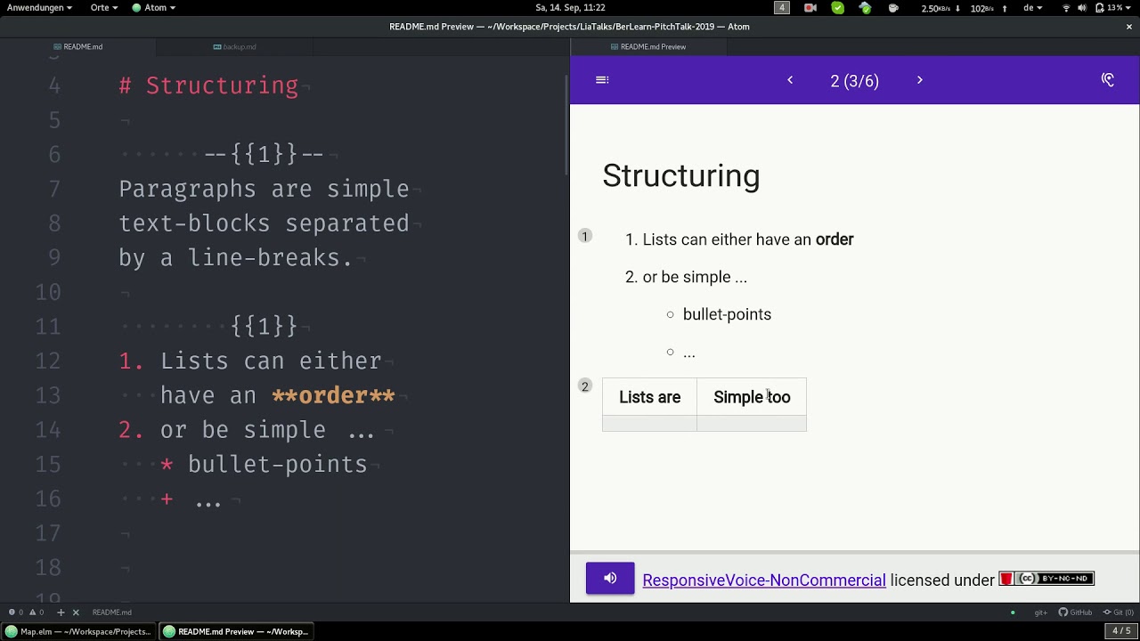Click the workspace 4 indicator in top bar
The height and width of the screenshot is (641, 1140).
[x=782, y=7]
